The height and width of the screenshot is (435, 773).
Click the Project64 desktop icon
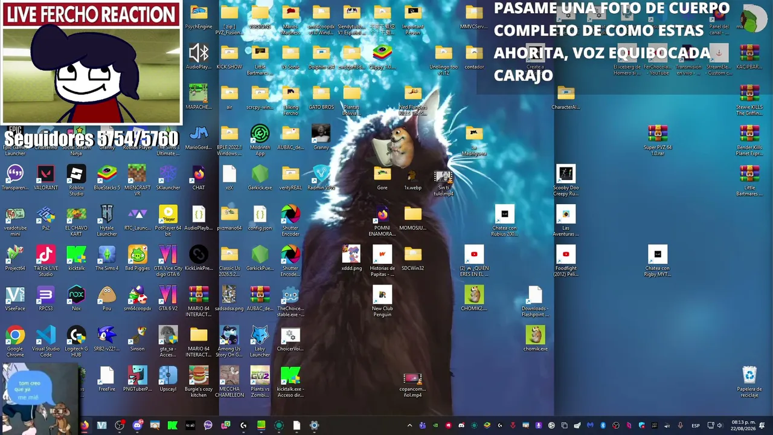pyautogui.click(x=15, y=258)
